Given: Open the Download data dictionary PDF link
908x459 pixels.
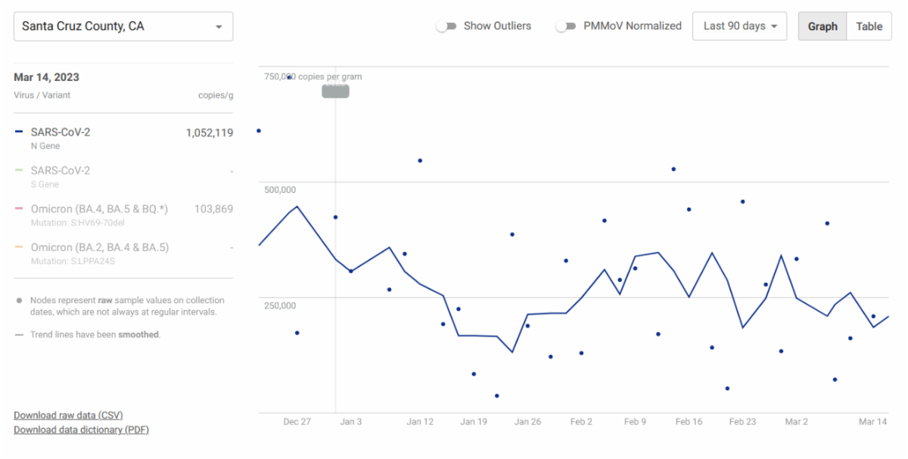Looking at the screenshot, I should [x=81, y=430].
